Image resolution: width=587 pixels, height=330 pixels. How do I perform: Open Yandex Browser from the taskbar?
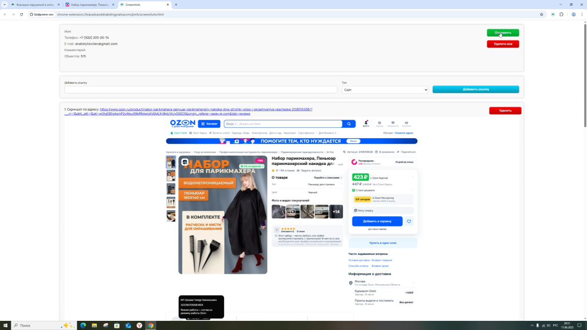pyautogui.click(x=139, y=325)
